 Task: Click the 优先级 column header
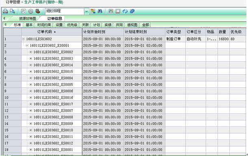click(238, 32)
